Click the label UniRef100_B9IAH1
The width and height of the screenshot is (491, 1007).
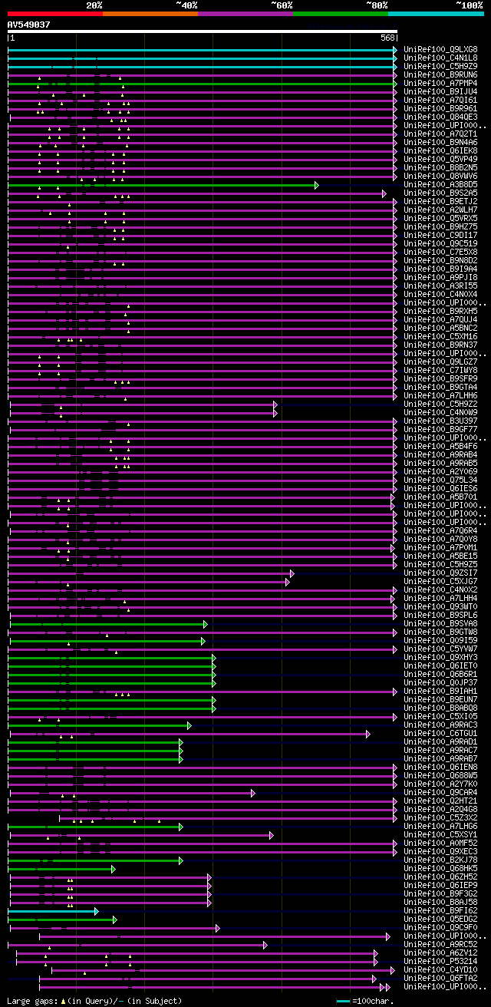(440, 691)
